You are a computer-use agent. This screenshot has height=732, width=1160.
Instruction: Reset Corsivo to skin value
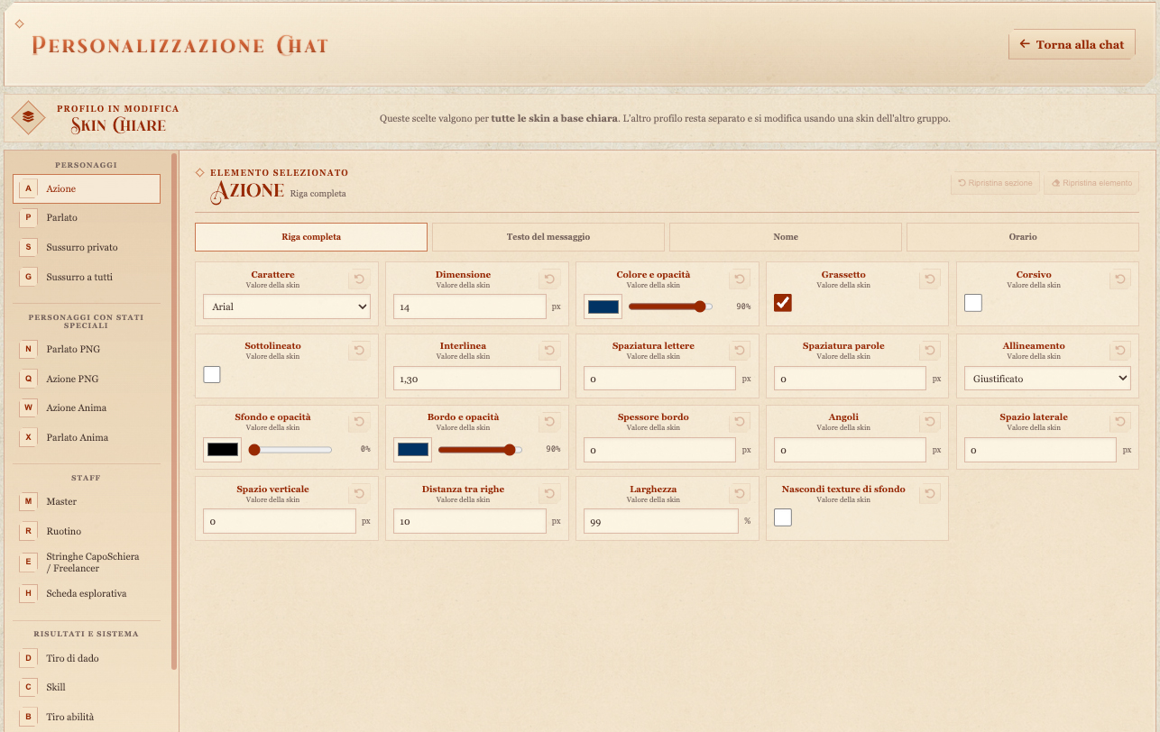[x=1120, y=279]
